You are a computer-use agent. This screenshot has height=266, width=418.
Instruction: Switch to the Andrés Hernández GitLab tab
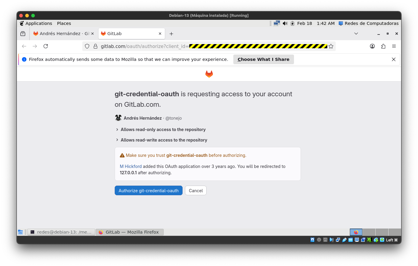click(x=63, y=34)
